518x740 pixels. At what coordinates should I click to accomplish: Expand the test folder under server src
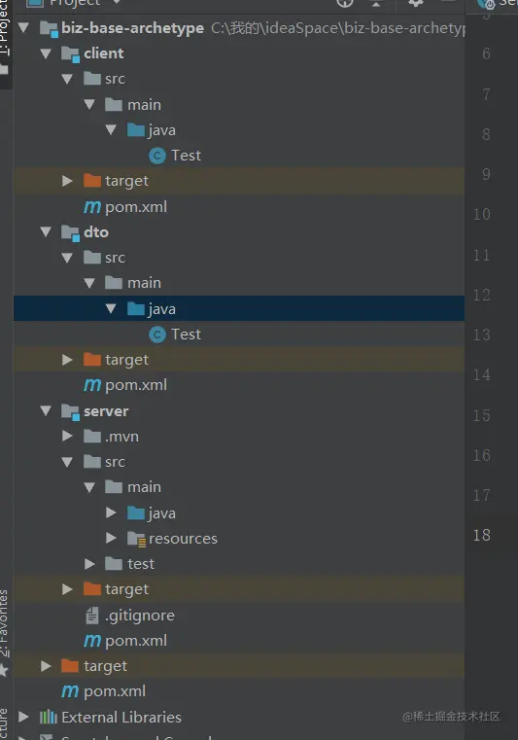[89, 563]
